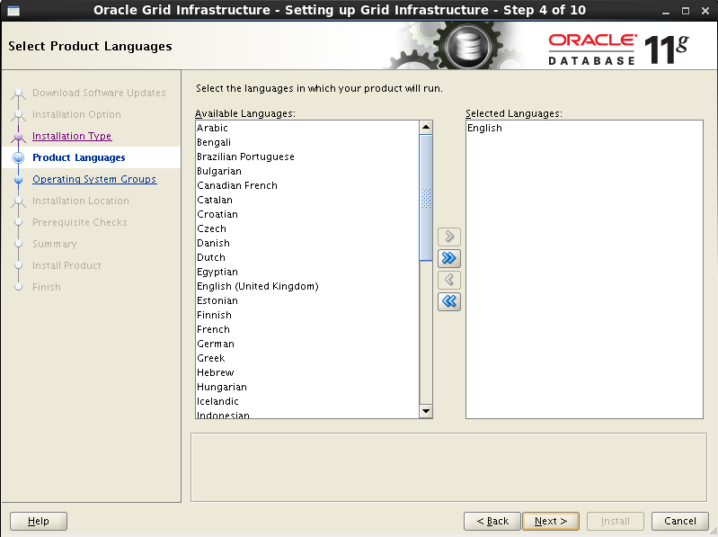718x537 pixels.
Task: Select English in Selected Languages list
Action: point(584,128)
